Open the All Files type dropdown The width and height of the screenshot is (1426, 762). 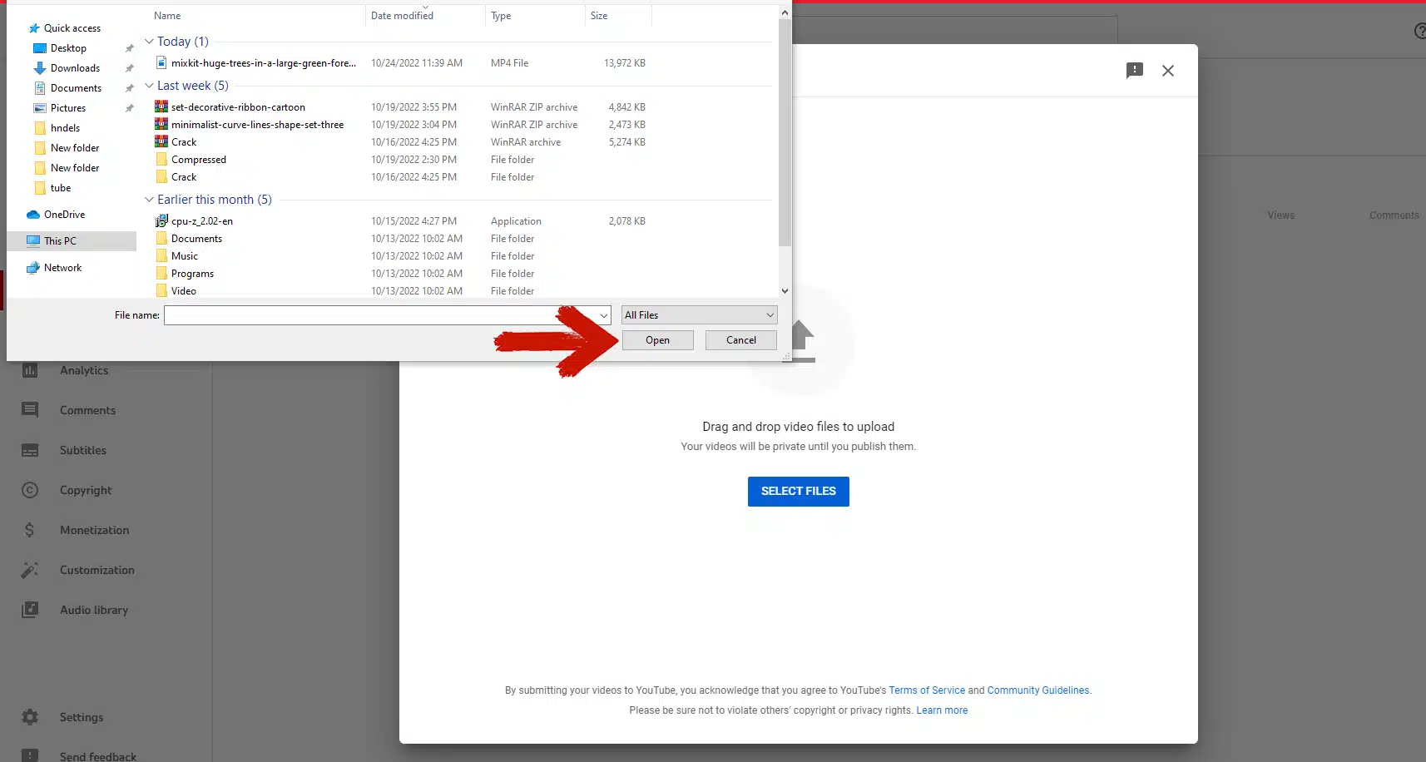click(x=699, y=315)
